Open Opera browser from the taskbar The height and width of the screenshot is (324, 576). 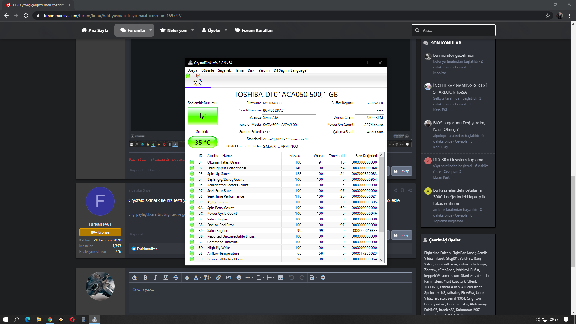[72, 319]
